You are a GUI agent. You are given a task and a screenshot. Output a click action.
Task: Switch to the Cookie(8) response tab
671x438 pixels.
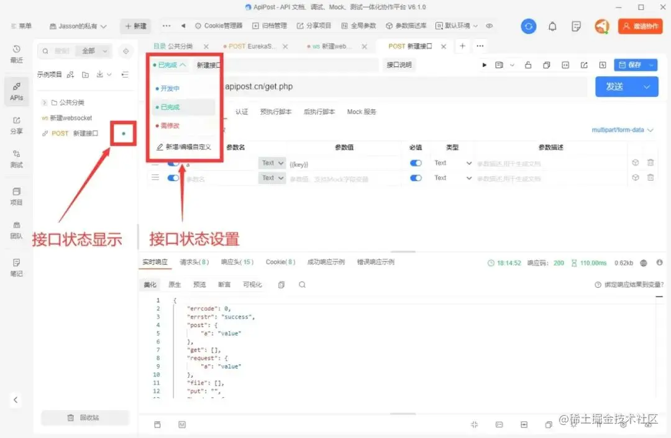tap(280, 262)
